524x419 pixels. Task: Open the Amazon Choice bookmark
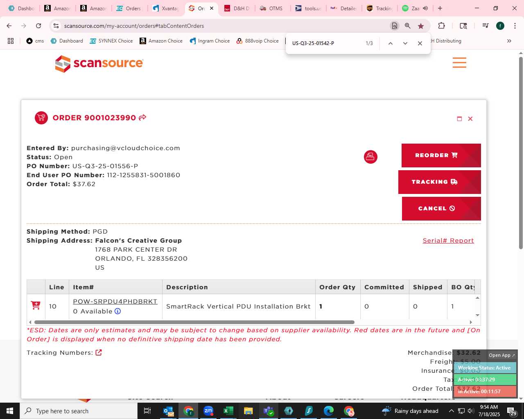[161, 41]
